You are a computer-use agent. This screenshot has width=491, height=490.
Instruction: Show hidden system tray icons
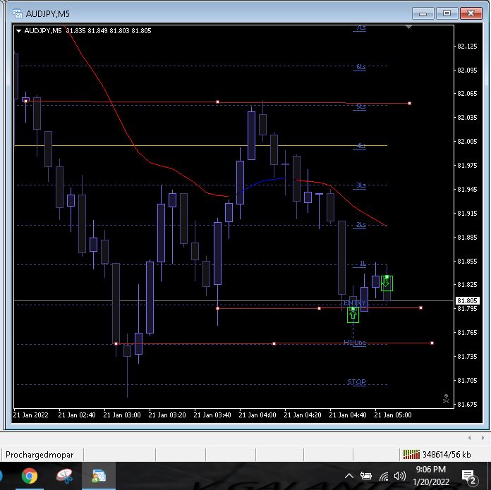pyautogui.click(x=349, y=476)
